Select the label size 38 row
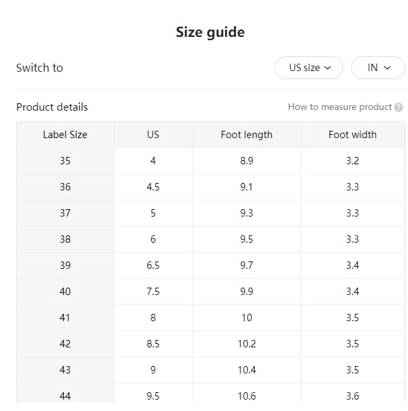408x411 pixels. (x=65, y=239)
